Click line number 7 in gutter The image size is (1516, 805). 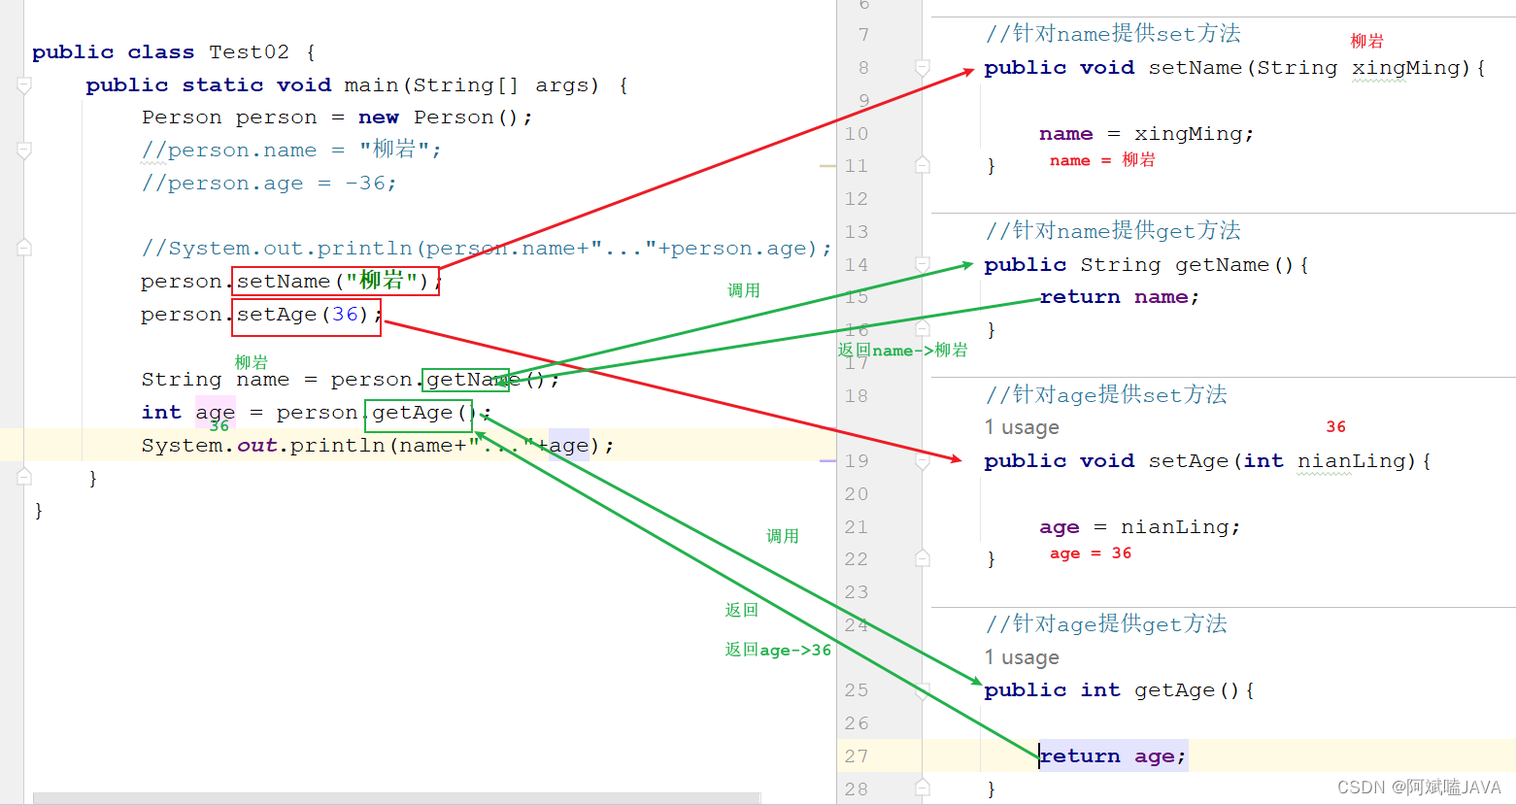tap(863, 35)
